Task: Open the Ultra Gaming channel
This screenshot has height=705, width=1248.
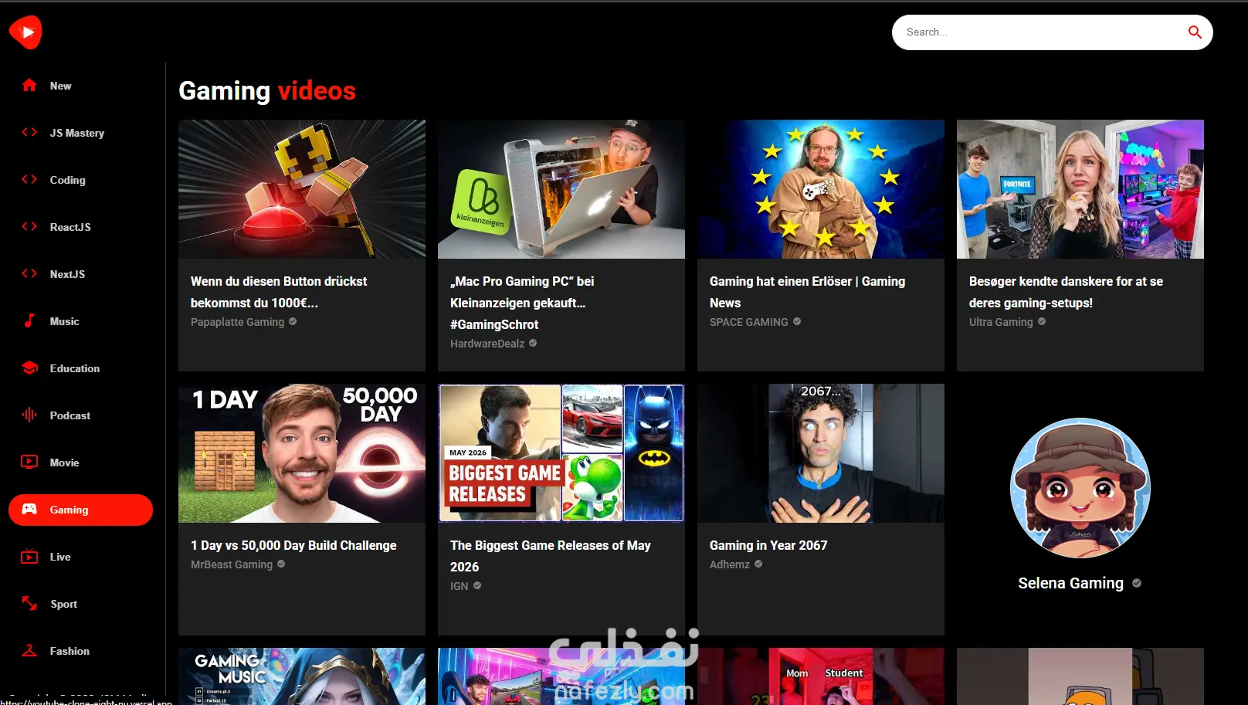Action: click(x=1001, y=322)
